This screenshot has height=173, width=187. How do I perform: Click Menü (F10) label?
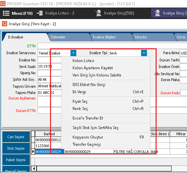[22, 13]
